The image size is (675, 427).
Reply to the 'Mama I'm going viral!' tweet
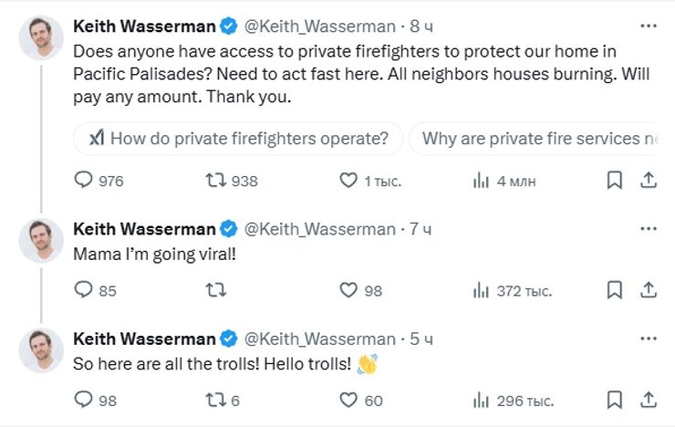click(84, 290)
